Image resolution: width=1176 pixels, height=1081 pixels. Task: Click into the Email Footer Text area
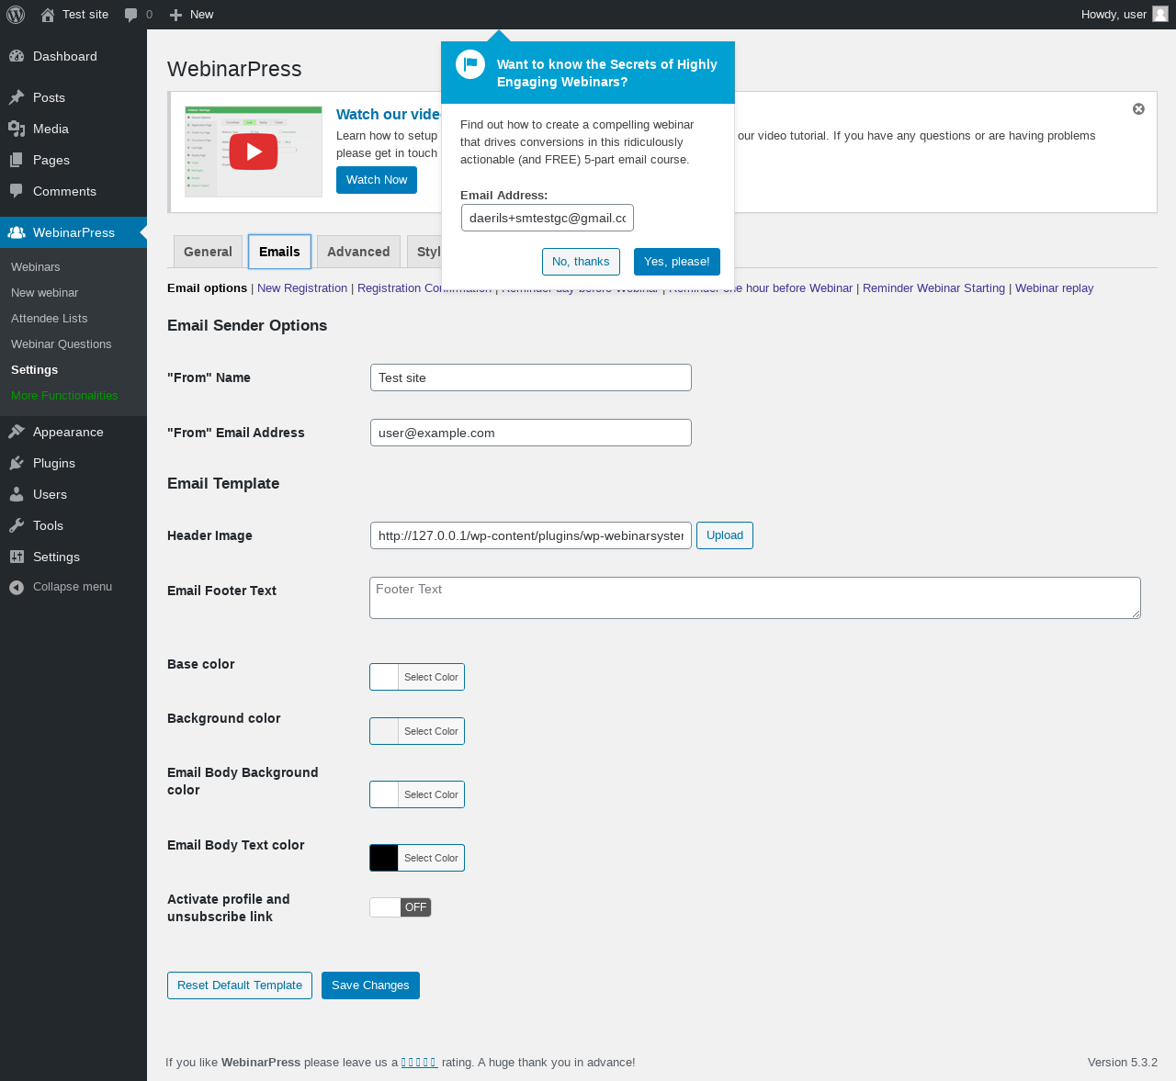click(755, 598)
